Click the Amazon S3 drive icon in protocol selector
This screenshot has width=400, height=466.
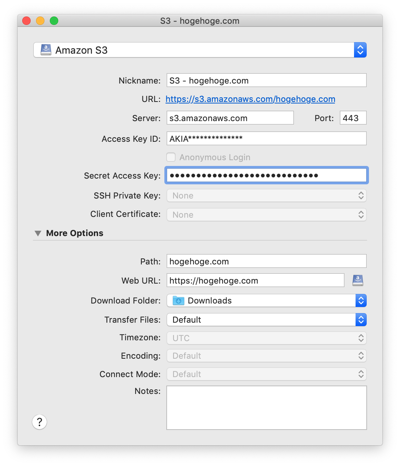(46, 50)
